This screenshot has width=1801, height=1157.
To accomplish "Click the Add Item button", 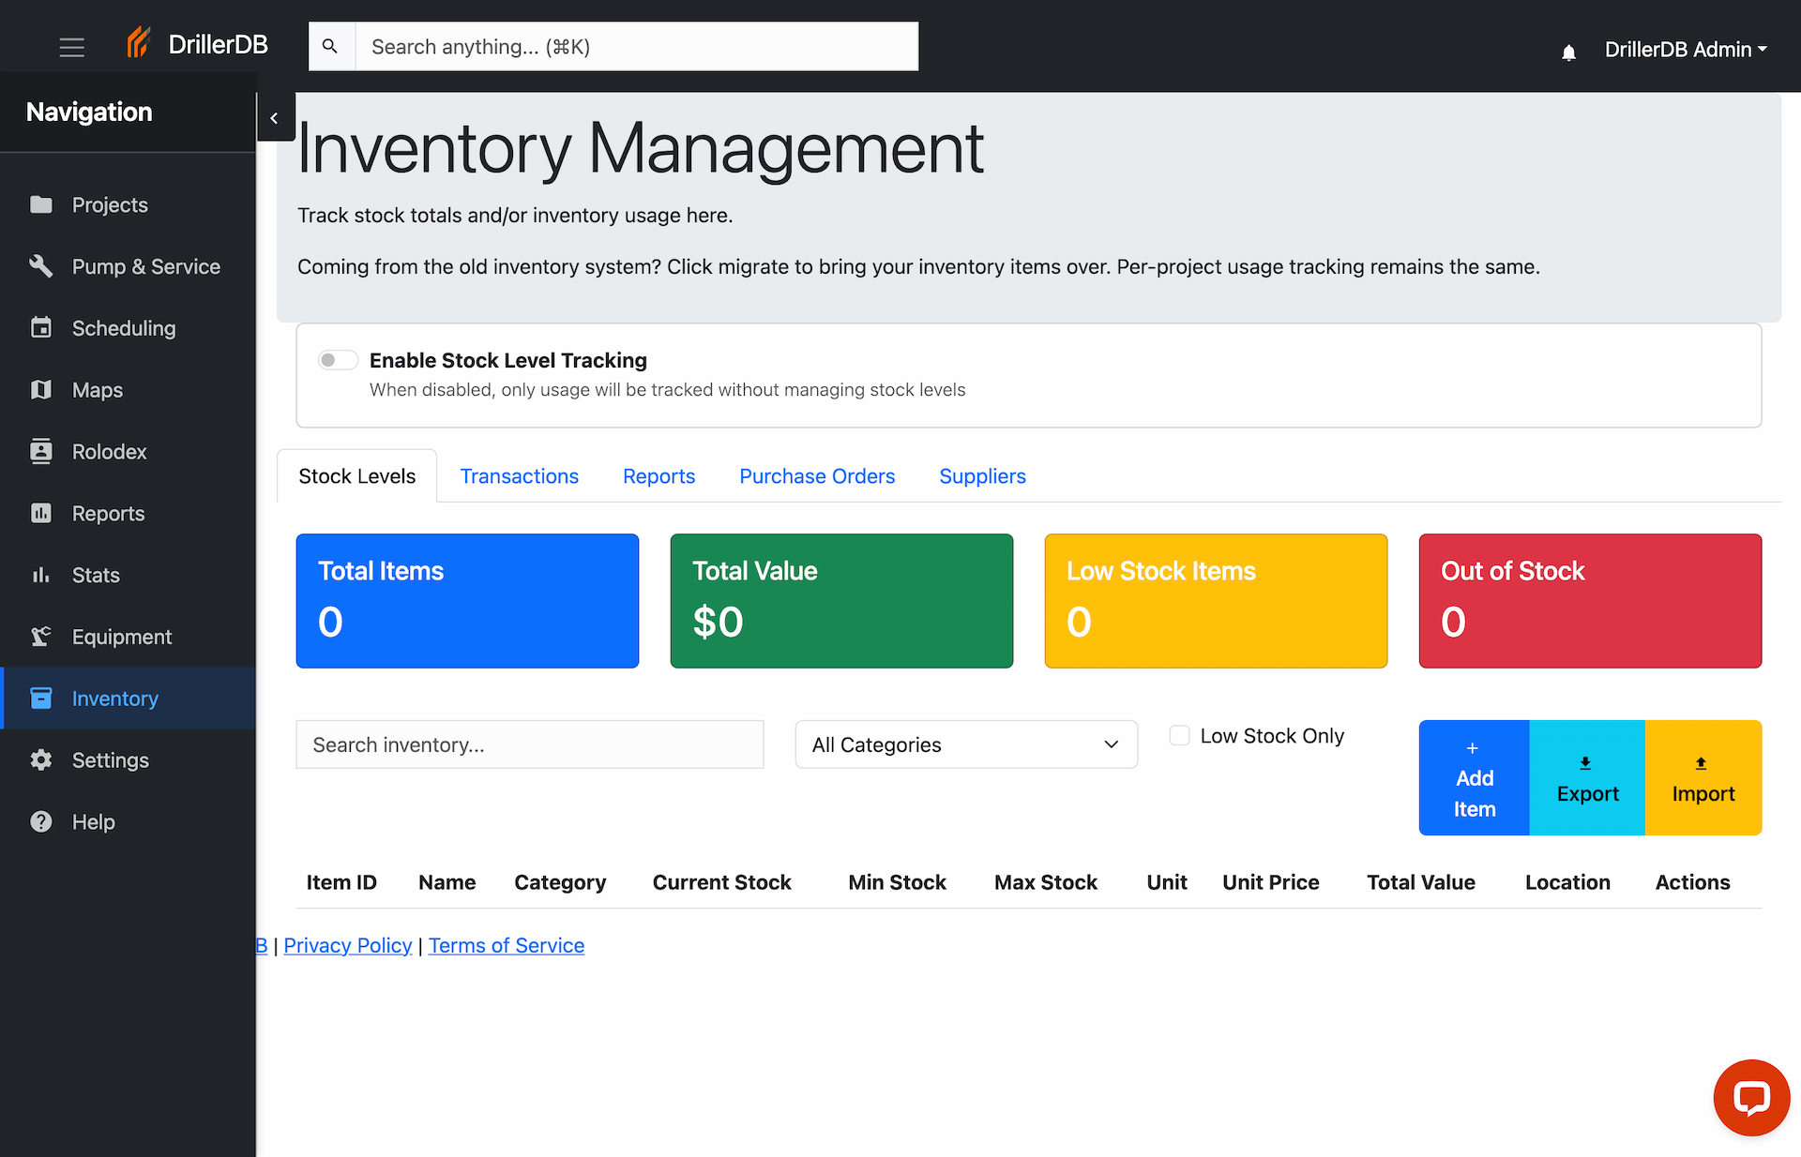I will tap(1474, 778).
